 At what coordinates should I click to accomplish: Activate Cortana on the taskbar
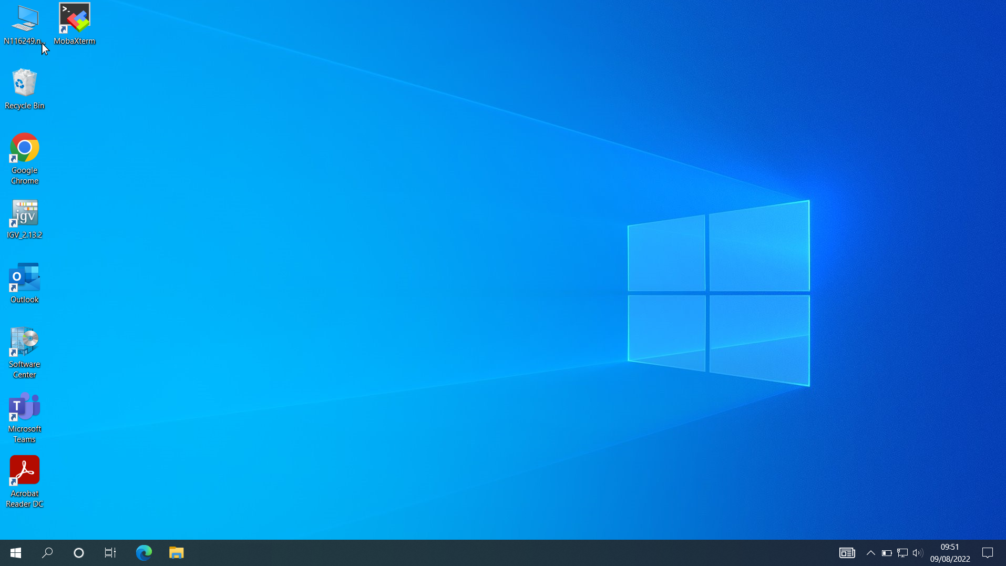[78, 552]
